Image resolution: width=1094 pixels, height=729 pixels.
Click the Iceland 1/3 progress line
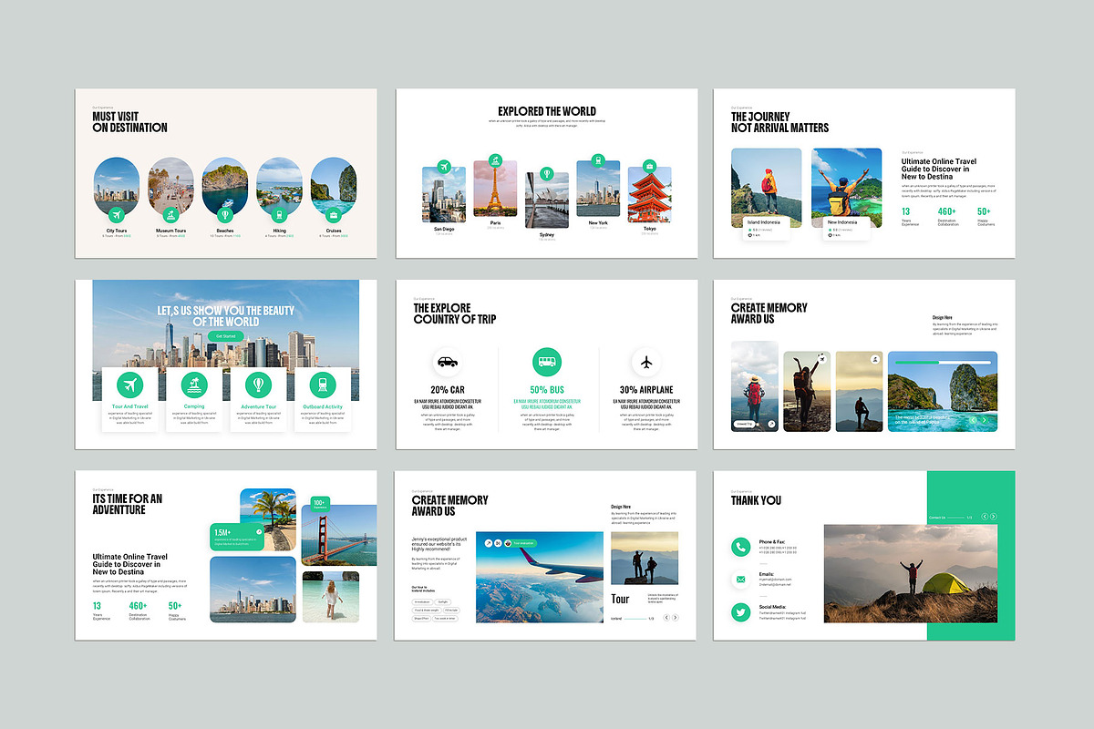click(x=635, y=619)
